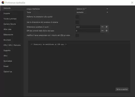Viewport: 135px width, 97px height.
Task: Select the Camera Oscura tab
Action: pos(9,24)
